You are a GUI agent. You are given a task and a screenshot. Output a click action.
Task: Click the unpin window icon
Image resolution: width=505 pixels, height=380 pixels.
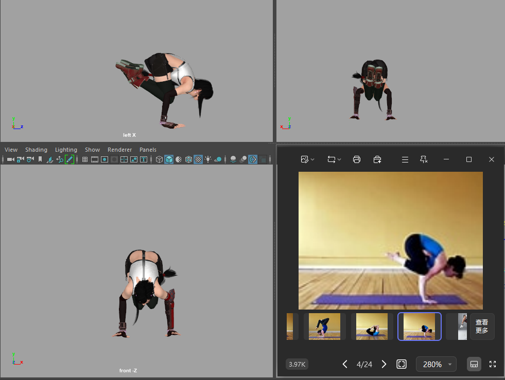tap(424, 159)
